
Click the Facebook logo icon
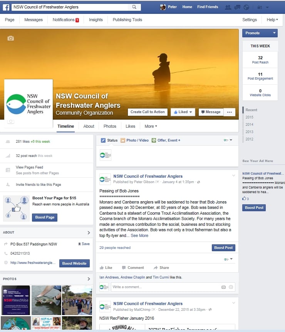point(6,7)
